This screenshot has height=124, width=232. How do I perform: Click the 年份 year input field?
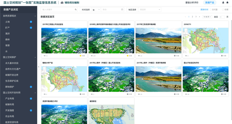113,10
